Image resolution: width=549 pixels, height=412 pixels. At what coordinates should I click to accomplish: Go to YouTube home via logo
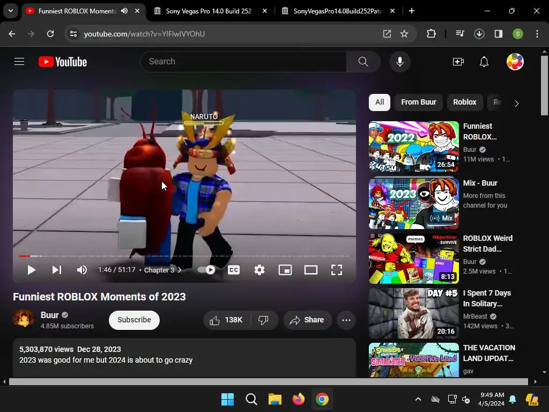[x=63, y=62]
